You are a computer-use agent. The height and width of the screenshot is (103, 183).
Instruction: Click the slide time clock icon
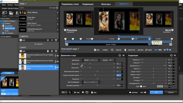click(x=57, y=8)
